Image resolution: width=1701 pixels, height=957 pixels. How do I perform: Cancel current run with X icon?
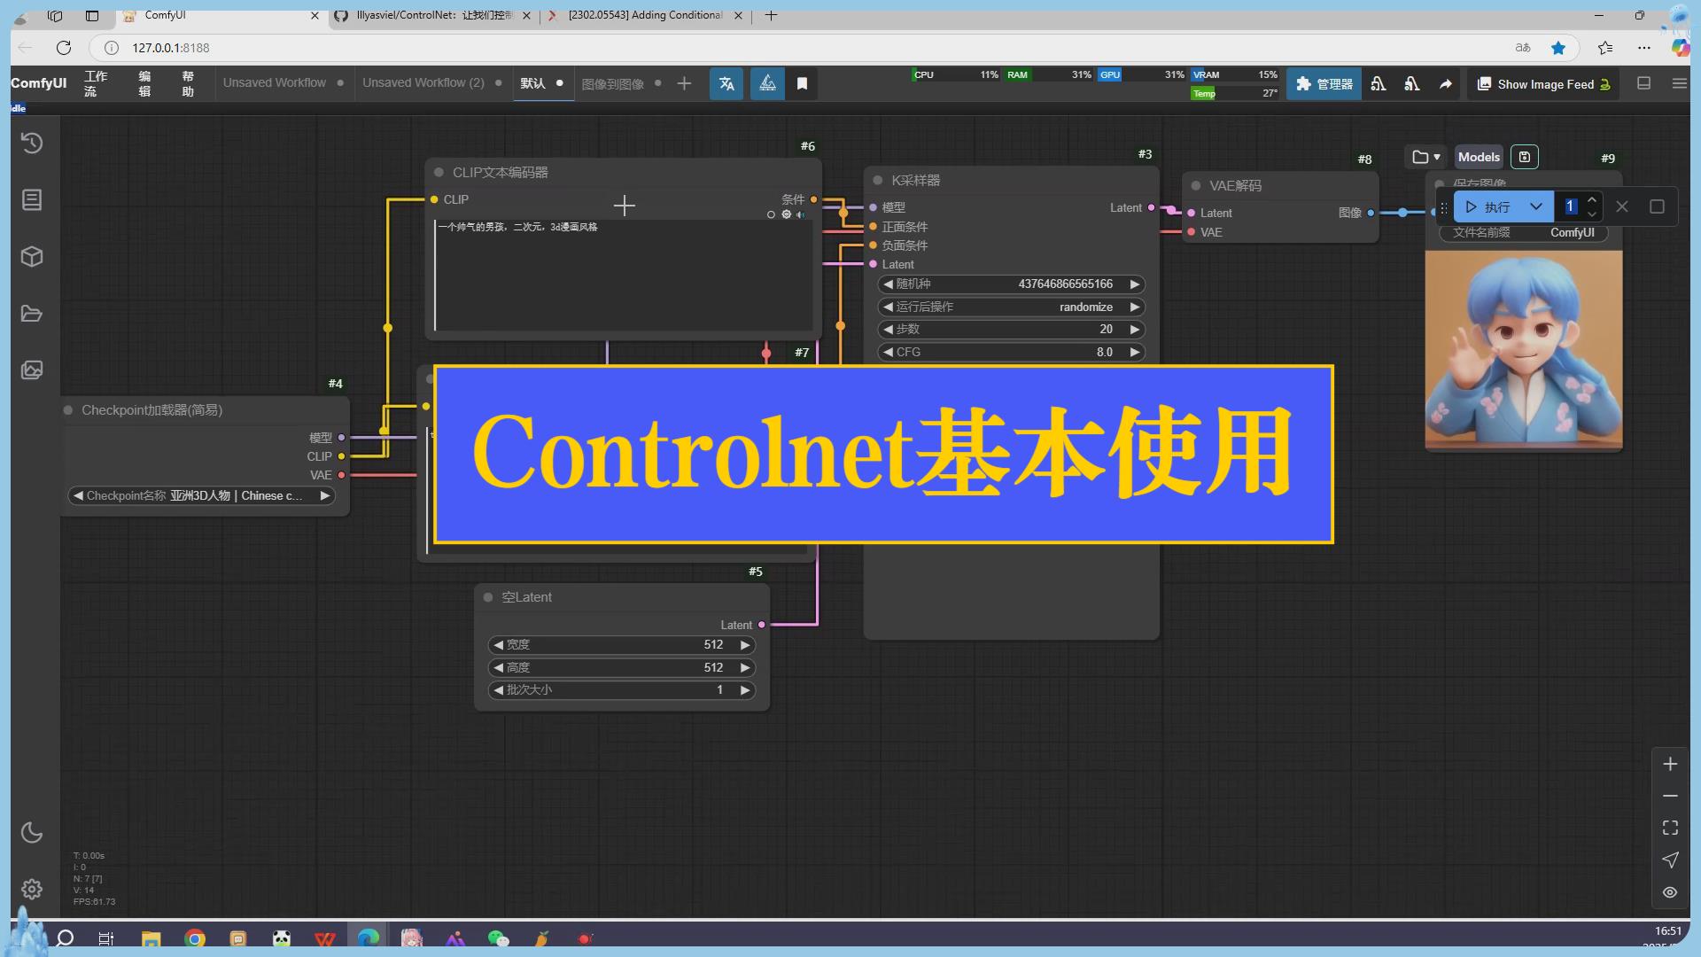click(1622, 206)
